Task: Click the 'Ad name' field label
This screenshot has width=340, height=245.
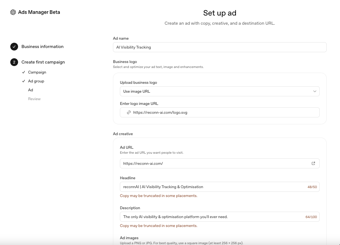Action: (121, 38)
